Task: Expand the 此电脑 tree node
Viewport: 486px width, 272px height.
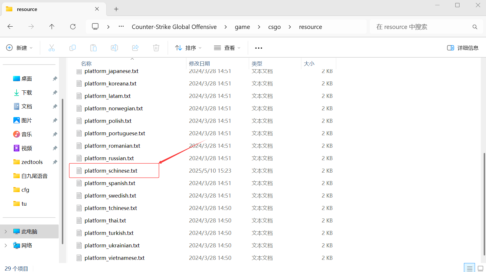Action: (6, 232)
